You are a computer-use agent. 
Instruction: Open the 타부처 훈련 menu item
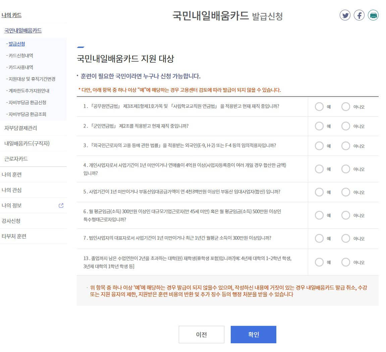pyautogui.click(x=14, y=236)
